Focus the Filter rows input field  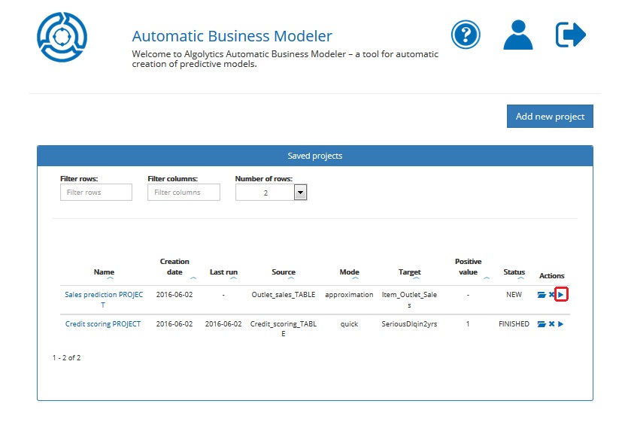(x=96, y=193)
